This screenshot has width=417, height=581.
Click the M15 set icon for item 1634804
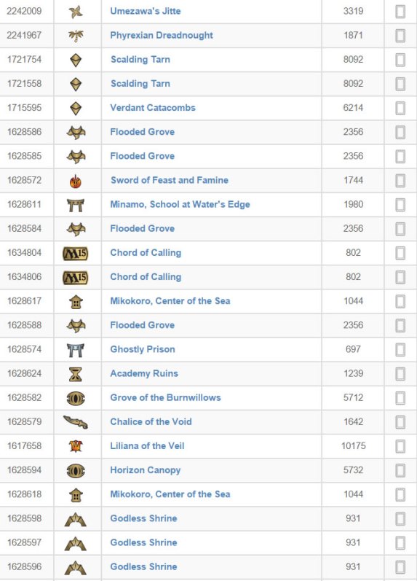(x=76, y=254)
